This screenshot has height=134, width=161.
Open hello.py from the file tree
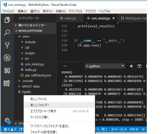point(31,70)
